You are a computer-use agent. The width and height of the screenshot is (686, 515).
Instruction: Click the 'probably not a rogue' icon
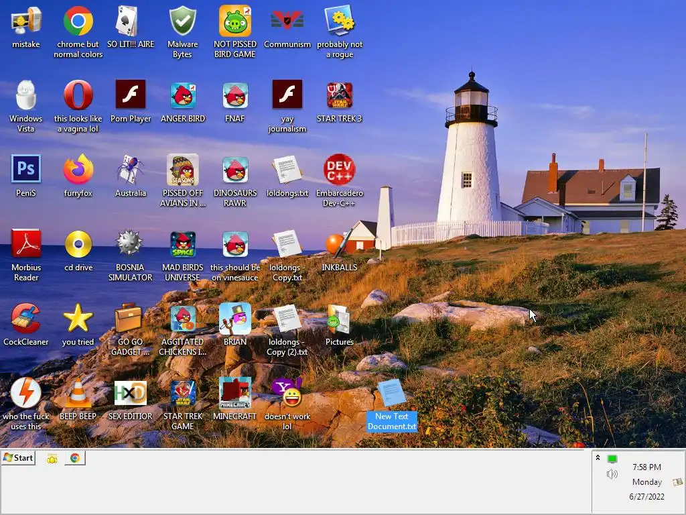click(x=340, y=21)
